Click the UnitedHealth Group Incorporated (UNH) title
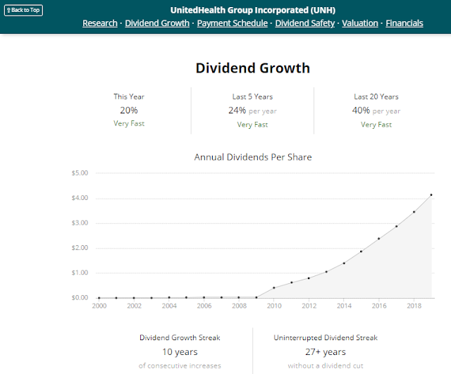The height and width of the screenshot is (374, 451). pos(253,10)
